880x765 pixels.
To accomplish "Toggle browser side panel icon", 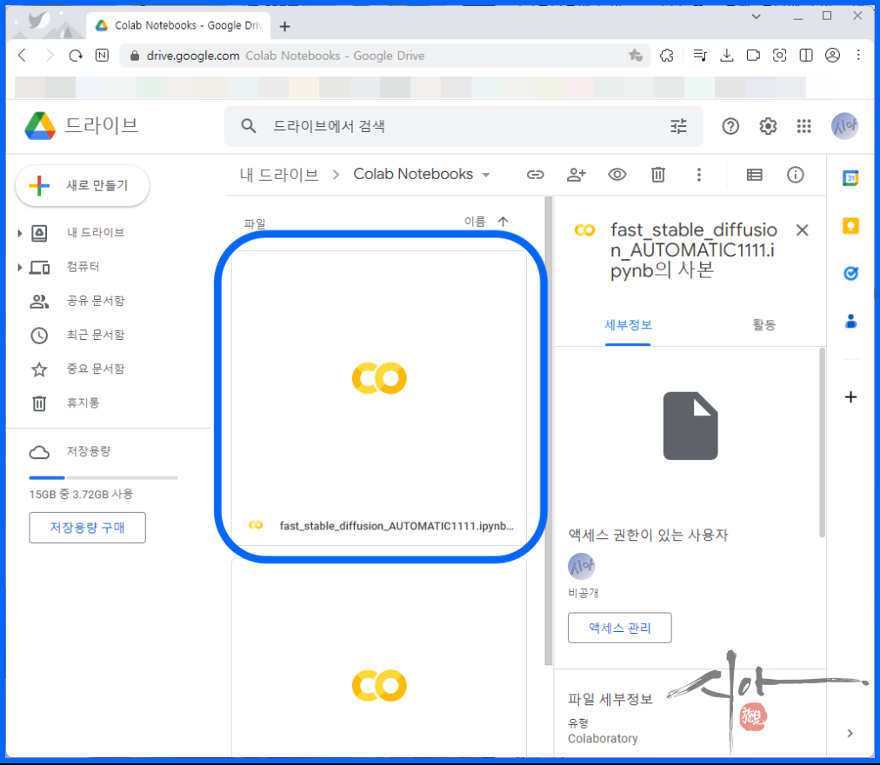I will coord(806,56).
